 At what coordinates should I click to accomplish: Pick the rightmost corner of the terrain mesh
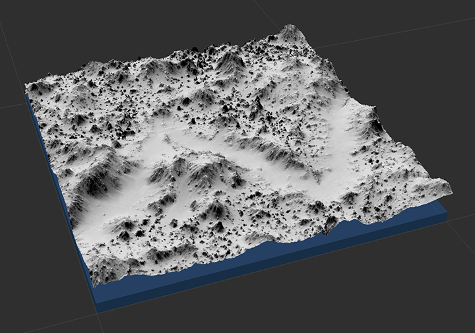pos(451,188)
